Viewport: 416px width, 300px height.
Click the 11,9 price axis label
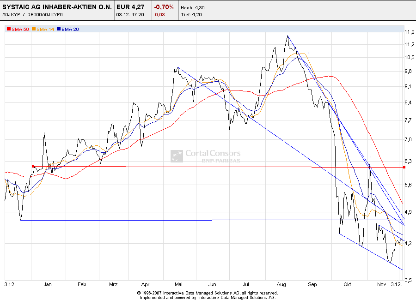pyautogui.click(x=410, y=32)
